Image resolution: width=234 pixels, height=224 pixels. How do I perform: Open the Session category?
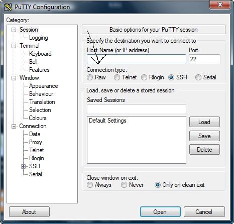click(x=29, y=30)
